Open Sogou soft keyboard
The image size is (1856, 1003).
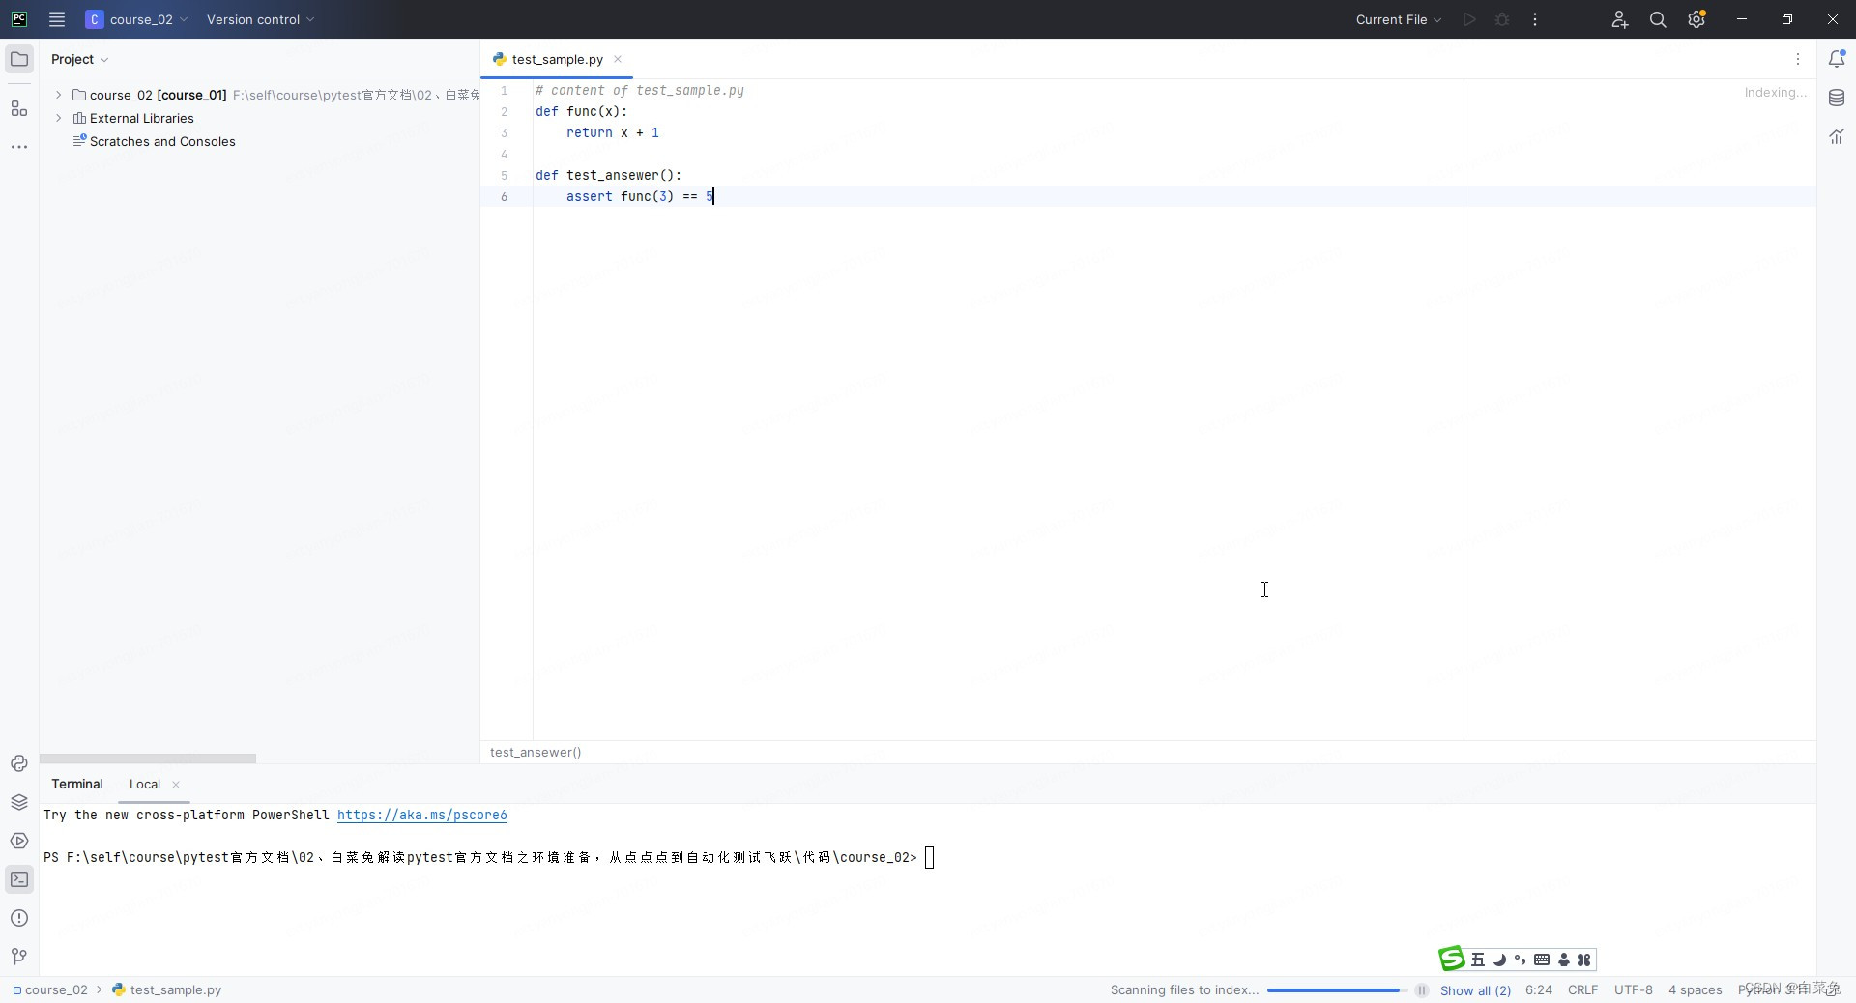(1542, 960)
